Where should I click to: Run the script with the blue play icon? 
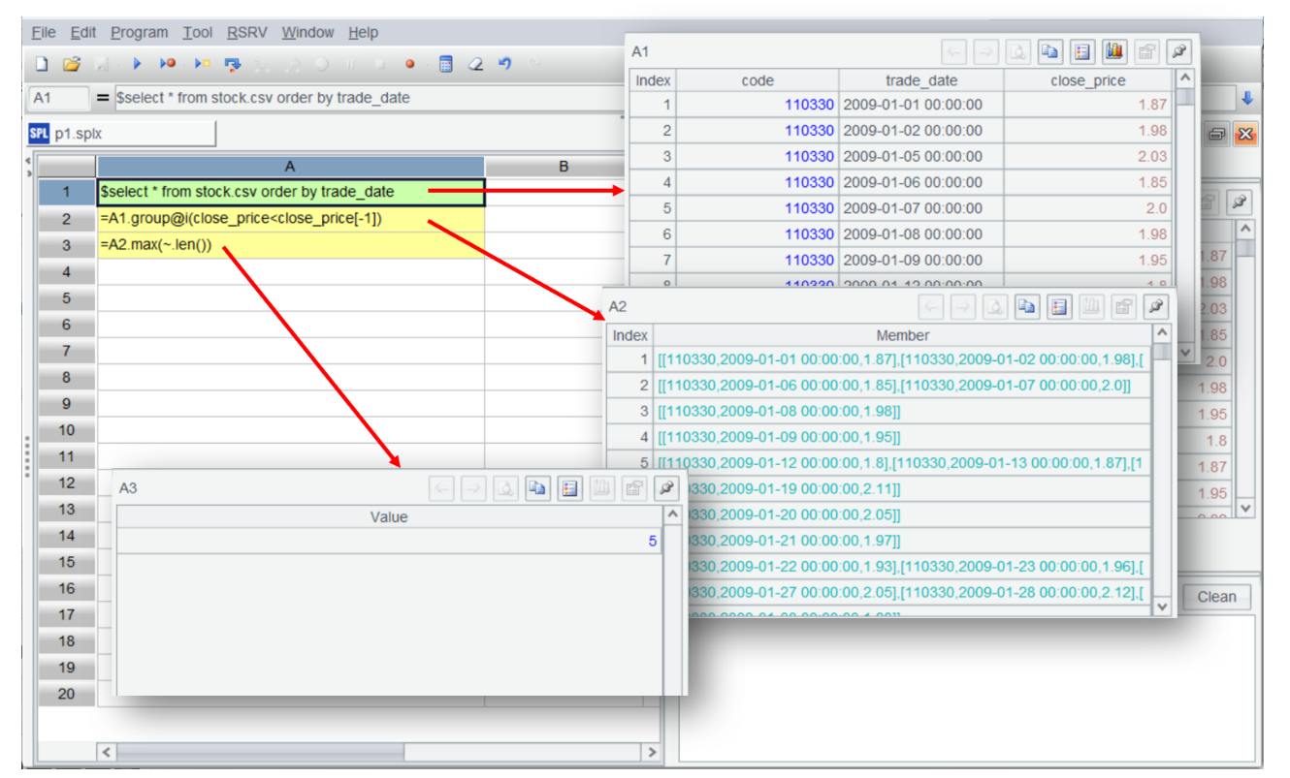pos(137,64)
